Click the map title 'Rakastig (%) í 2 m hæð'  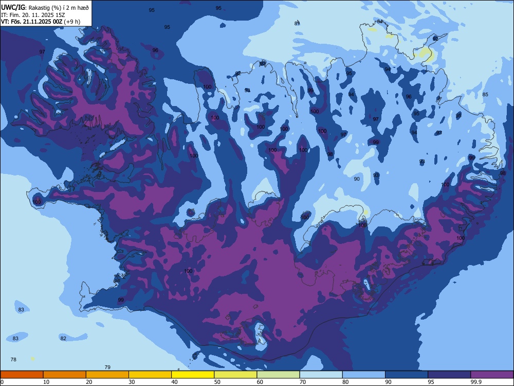click(x=59, y=8)
